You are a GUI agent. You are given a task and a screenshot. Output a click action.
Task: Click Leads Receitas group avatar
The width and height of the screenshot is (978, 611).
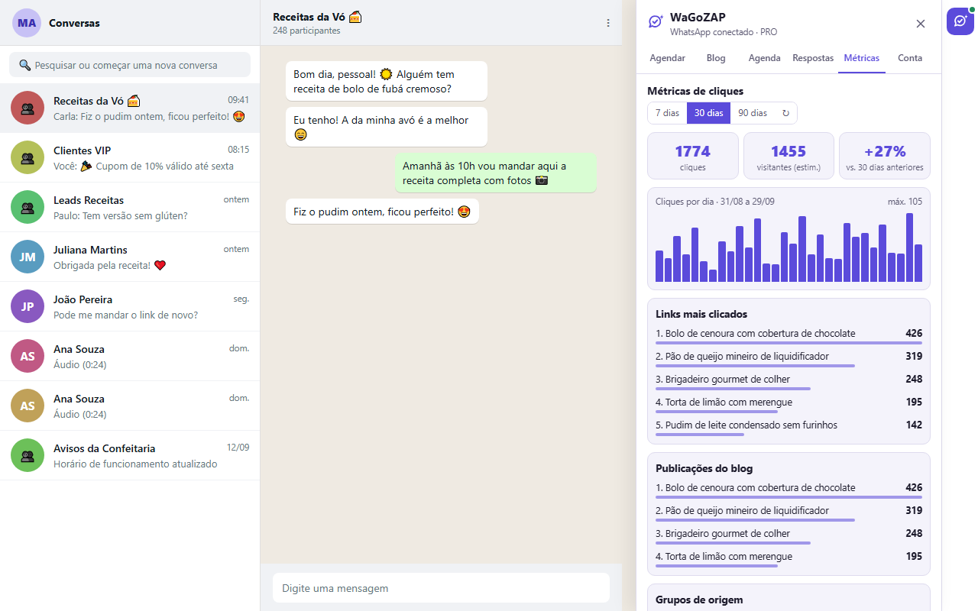pyautogui.click(x=28, y=207)
